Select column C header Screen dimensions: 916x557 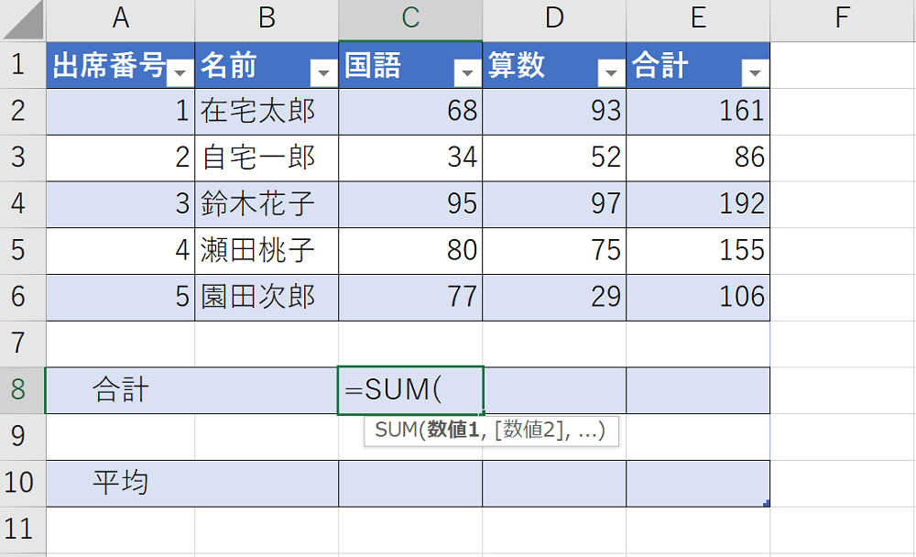pyautogui.click(x=410, y=18)
